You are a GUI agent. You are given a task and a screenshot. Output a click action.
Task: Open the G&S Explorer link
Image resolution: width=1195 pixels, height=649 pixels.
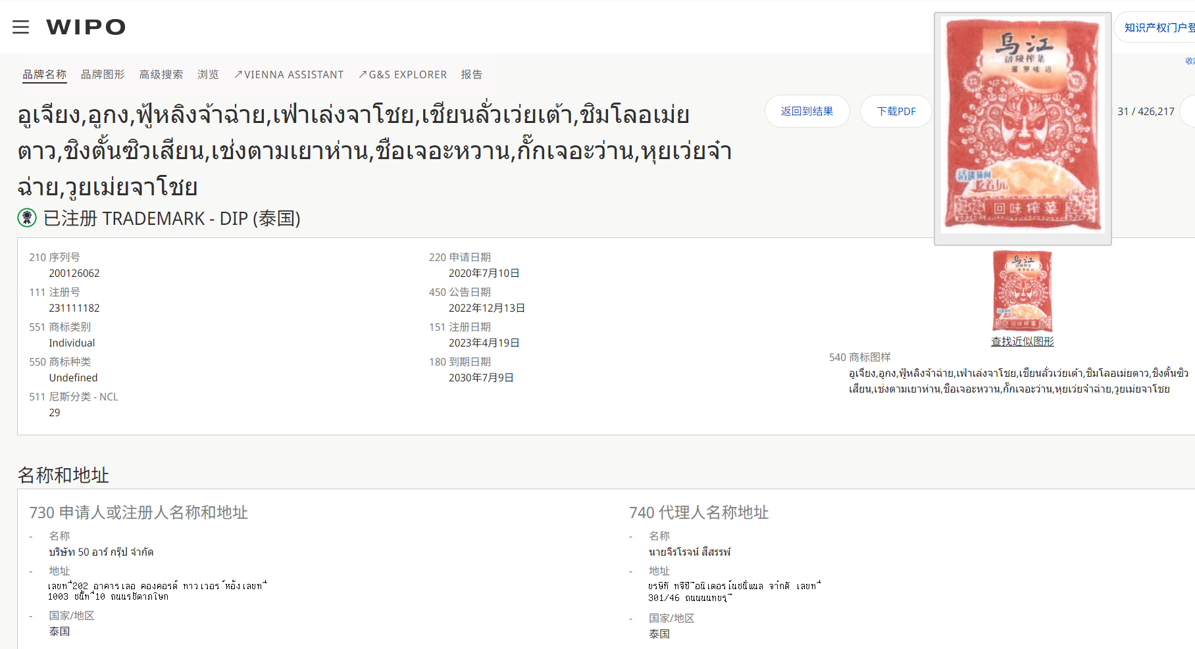coord(403,74)
